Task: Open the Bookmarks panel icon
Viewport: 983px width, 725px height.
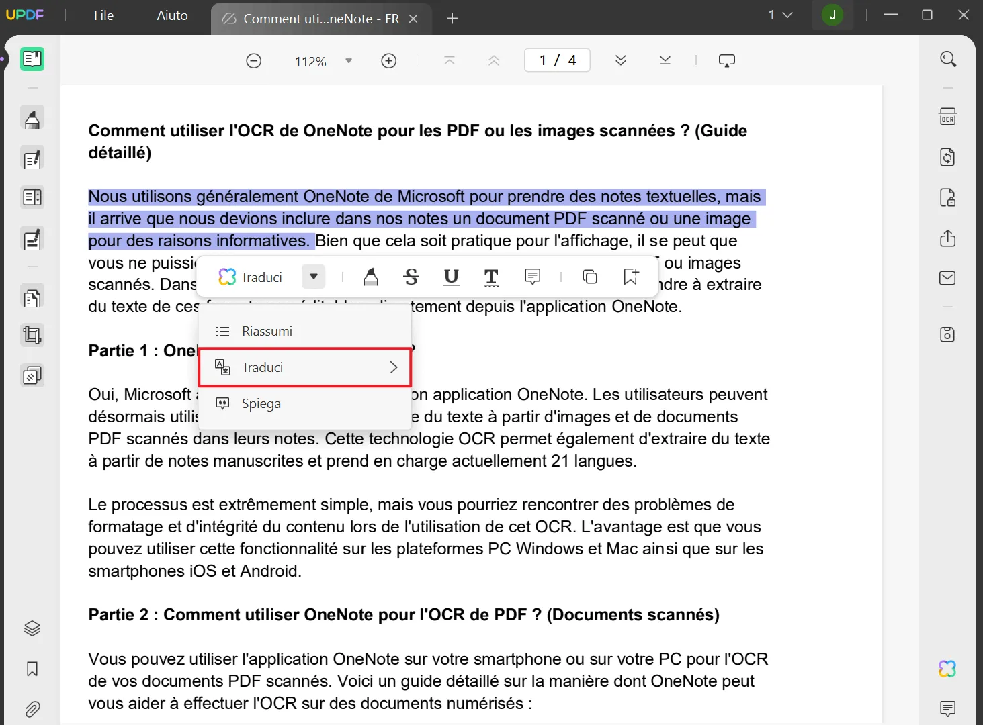Action: click(32, 669)
